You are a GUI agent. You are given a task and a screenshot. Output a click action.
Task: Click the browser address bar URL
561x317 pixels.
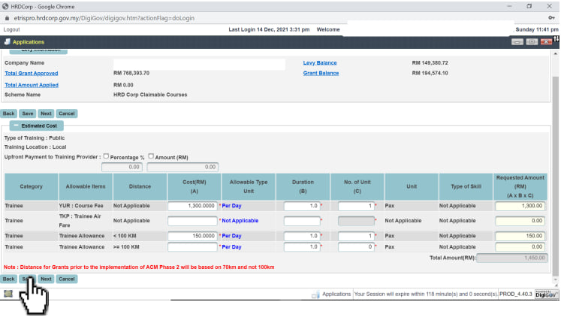tap(104, 18)
